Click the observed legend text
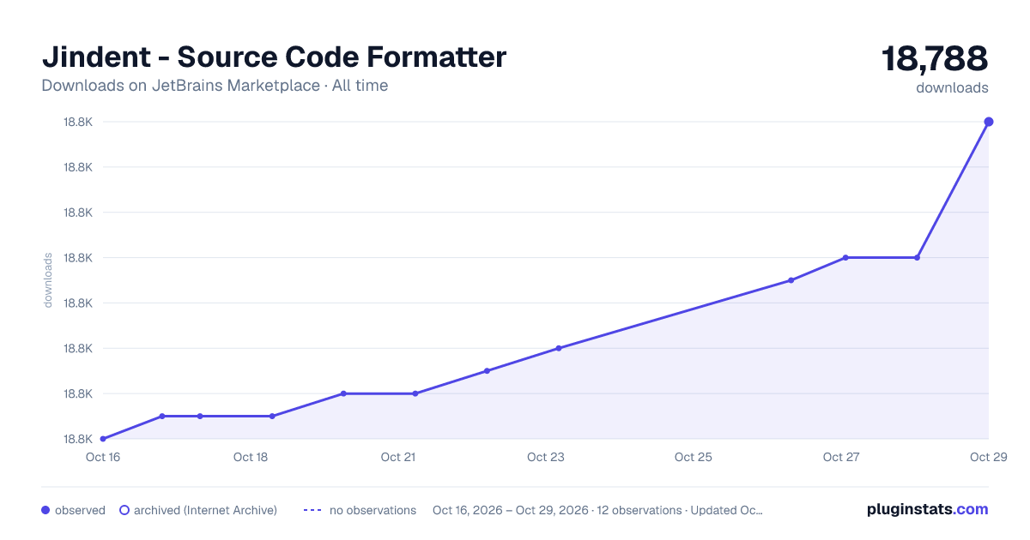The width and height of the screenshot is (1030, 540). 80,510
